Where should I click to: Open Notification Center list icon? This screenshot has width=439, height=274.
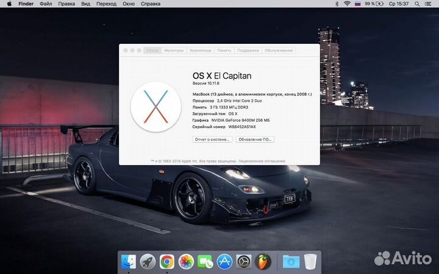pos(428,4)
